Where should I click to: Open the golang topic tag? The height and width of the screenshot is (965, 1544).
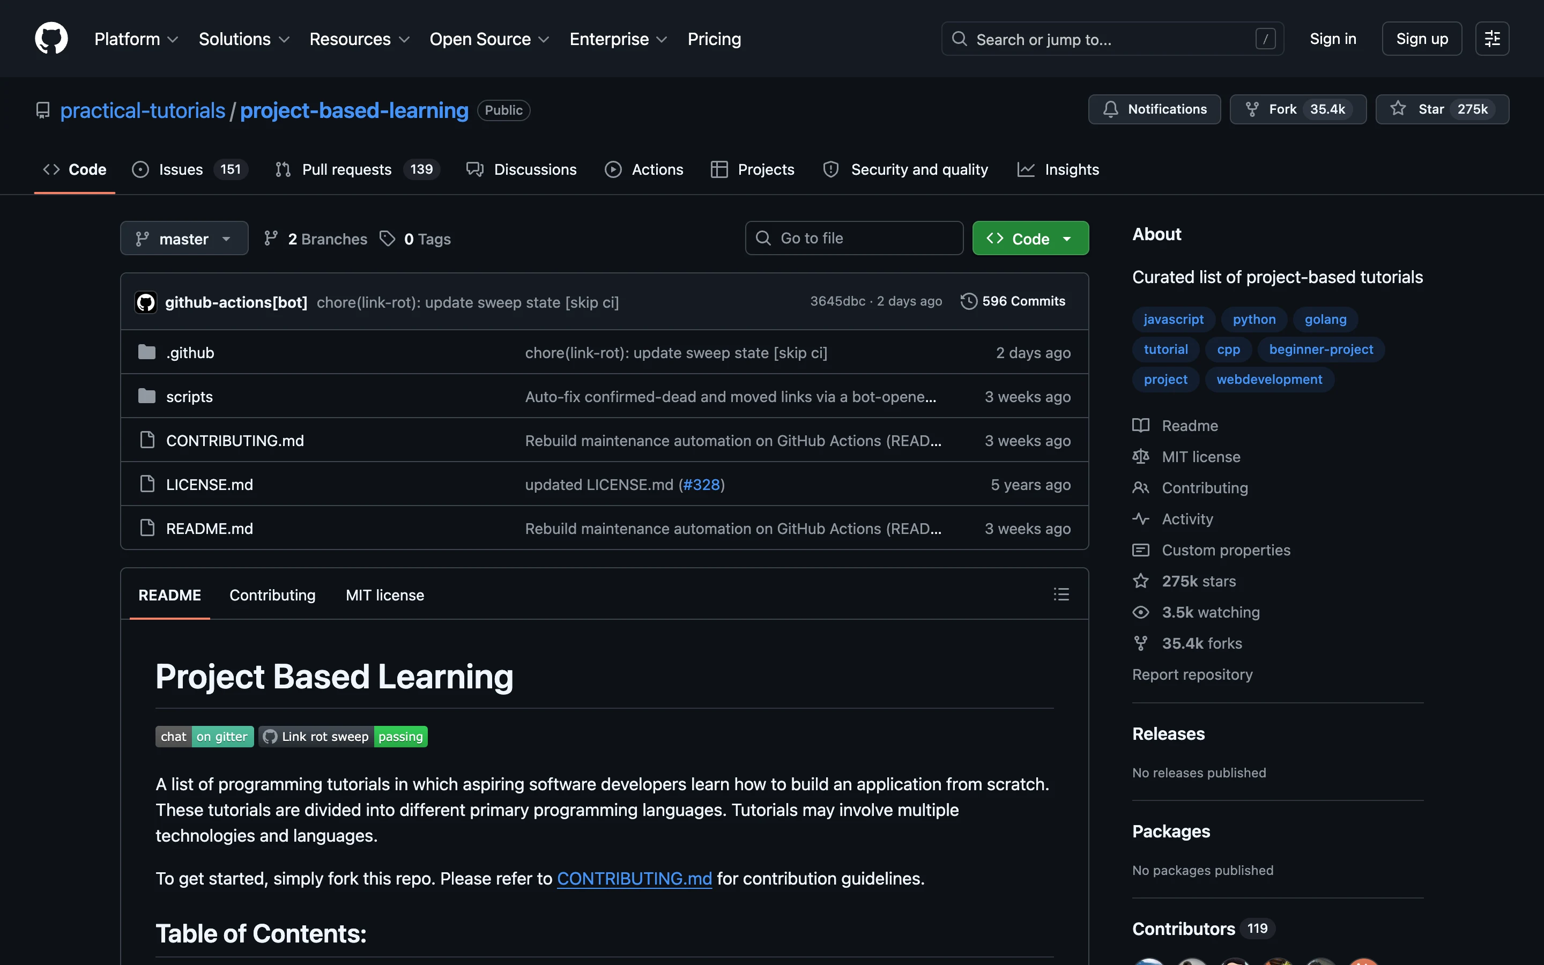(x=1325, y=319)
